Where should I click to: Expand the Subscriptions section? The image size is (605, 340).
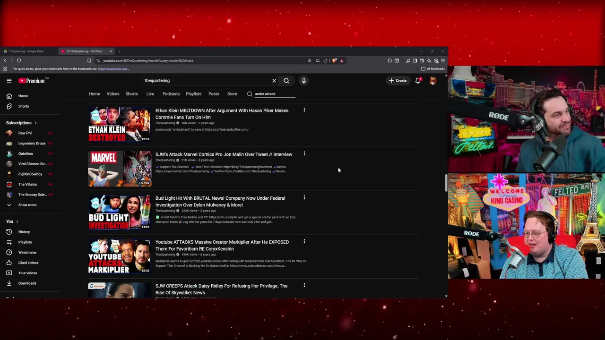coord(22,123)
